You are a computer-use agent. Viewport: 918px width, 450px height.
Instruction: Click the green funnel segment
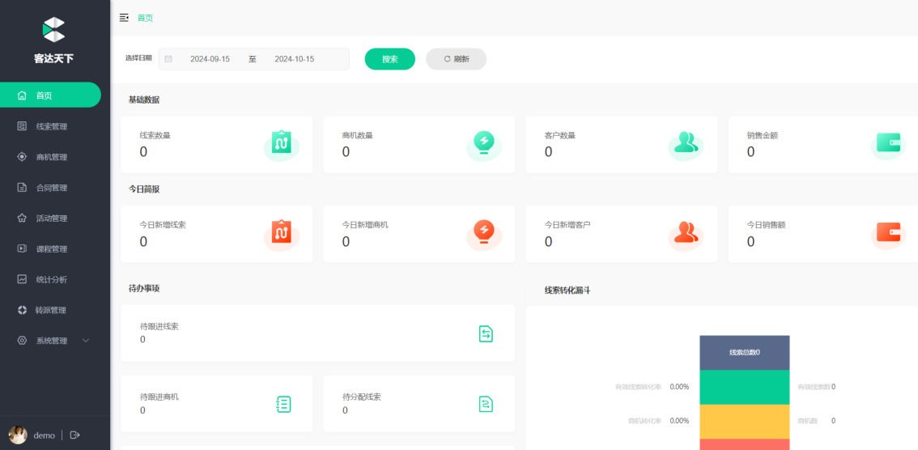click(x=745, y=387)
